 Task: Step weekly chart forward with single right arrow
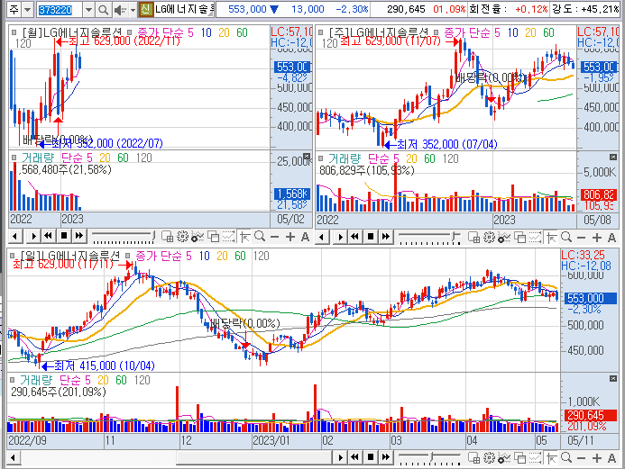(340, 237)
